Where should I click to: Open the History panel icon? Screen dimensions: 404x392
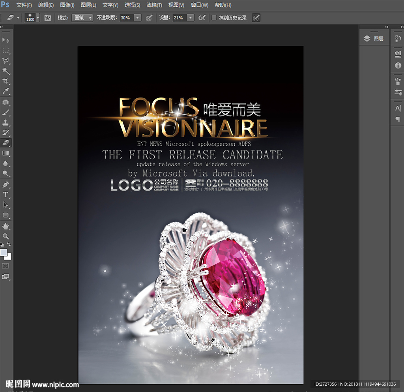click(x=398, y=38)
